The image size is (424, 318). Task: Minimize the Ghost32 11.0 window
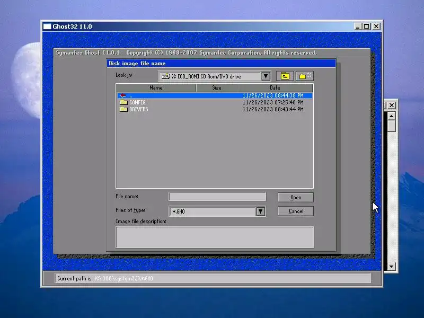[358, 26]
